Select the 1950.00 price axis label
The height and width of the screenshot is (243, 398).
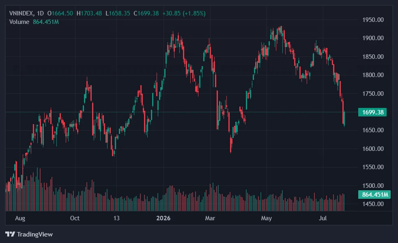point(373,19)
